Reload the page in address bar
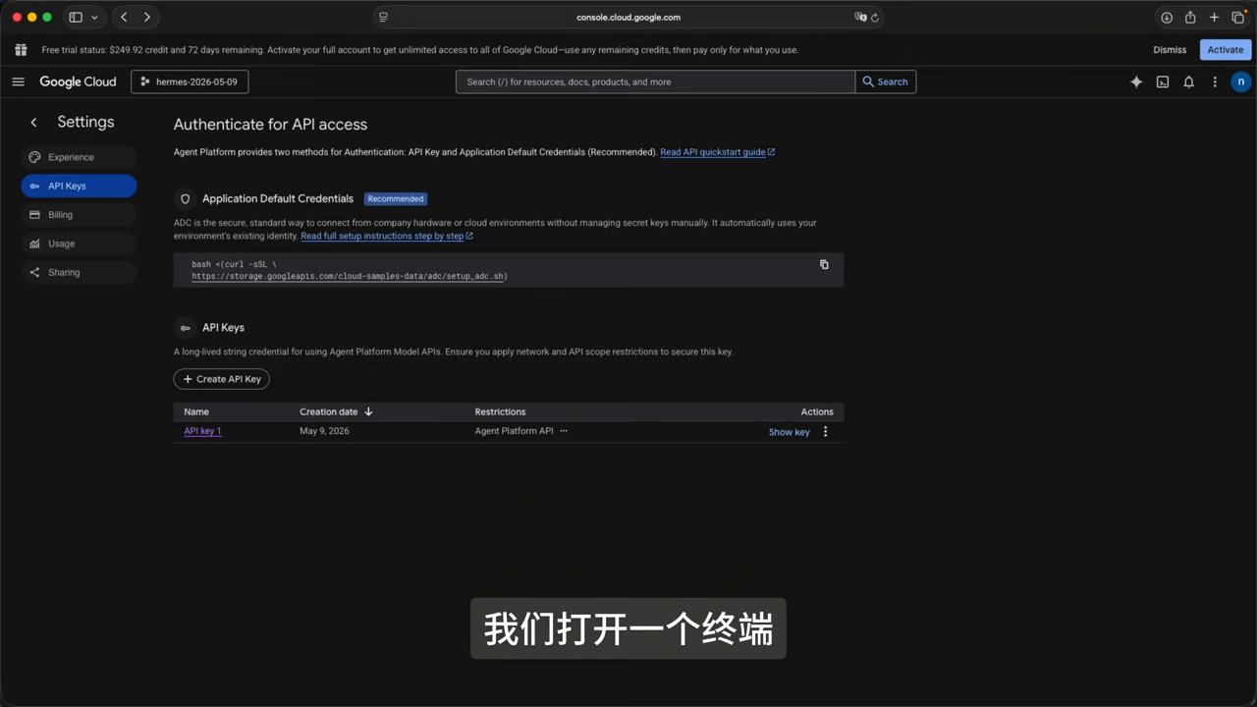1257x707 pixels. pos(874,17)
